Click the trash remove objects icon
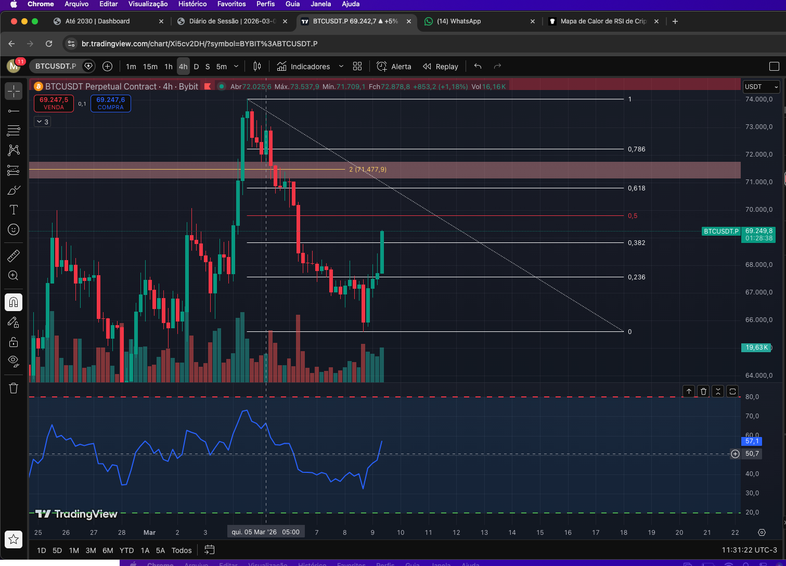This screenshot has width=786, height=566. (14, 388)
